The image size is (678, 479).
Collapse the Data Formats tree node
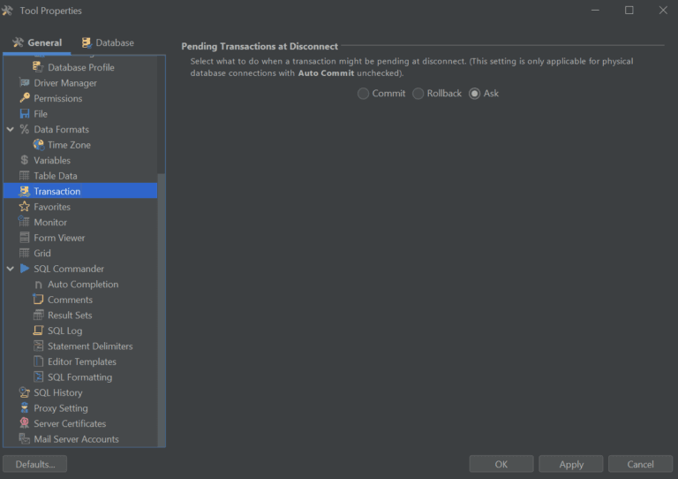[x=11, y=129]
